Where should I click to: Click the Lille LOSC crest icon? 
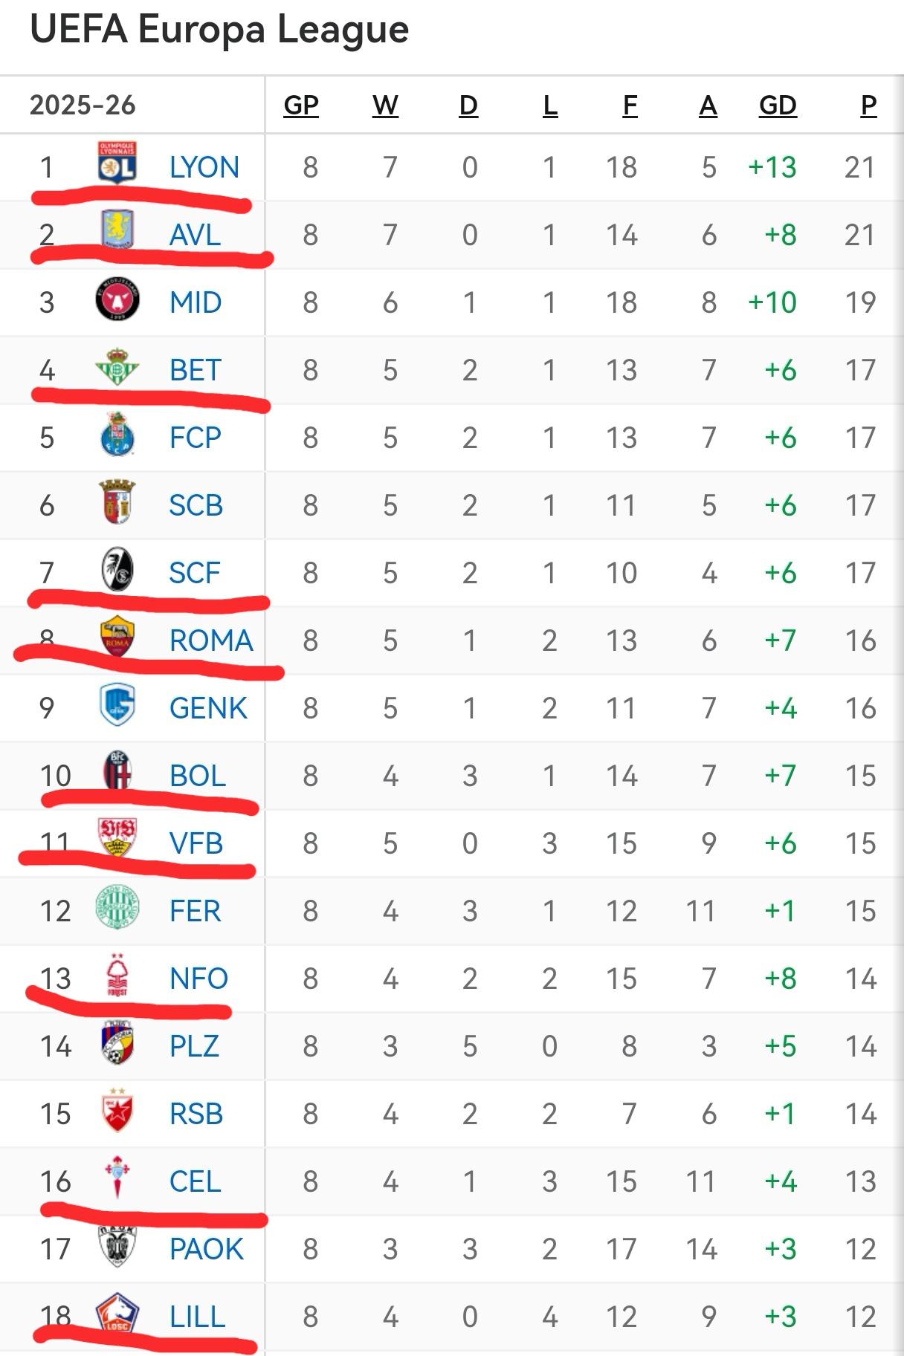[x=117, y=1314]
